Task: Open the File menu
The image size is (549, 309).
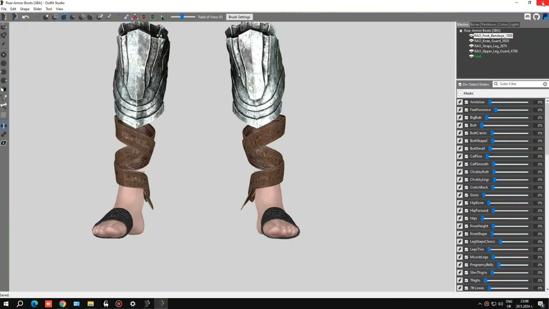Action: tap(3, 9)
